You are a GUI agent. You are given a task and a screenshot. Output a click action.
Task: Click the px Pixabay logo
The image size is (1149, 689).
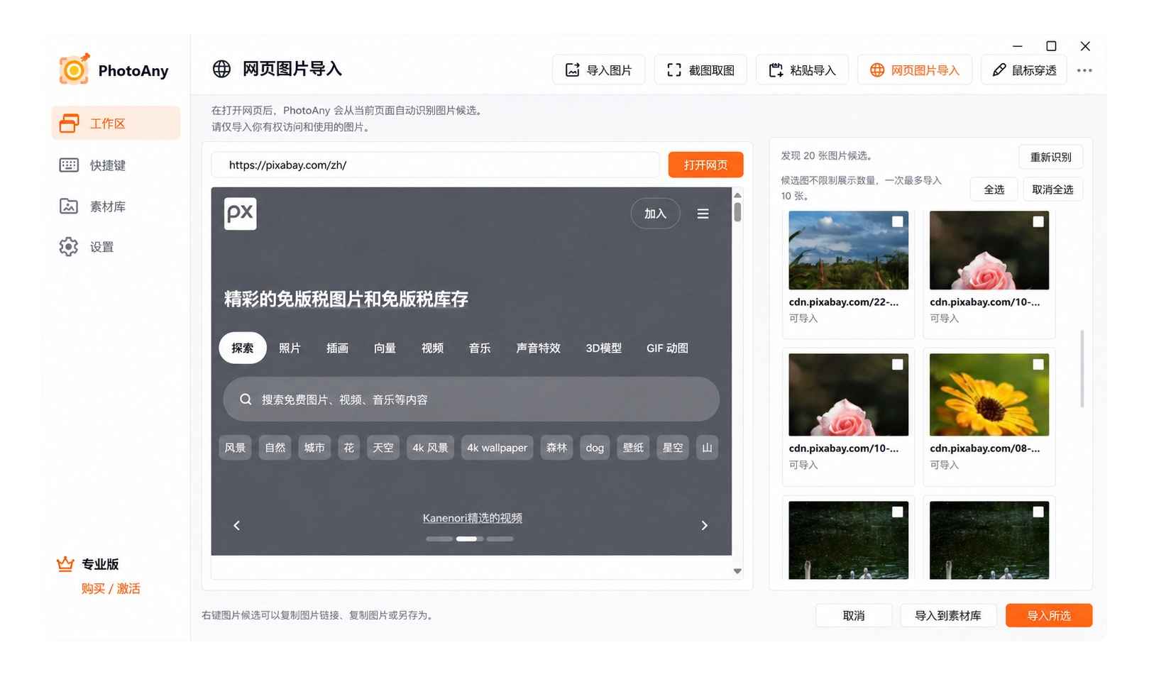click(x=240, y=213)
